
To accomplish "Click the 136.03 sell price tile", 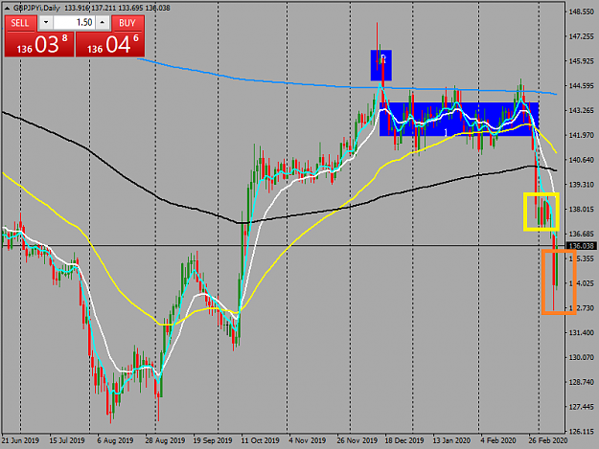I will point(39,44).
